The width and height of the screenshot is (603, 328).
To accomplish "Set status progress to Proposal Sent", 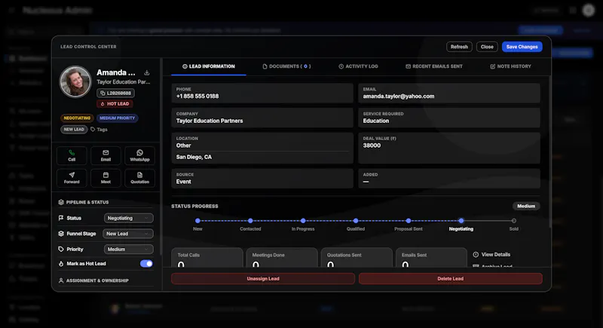I will pos(409,221).
